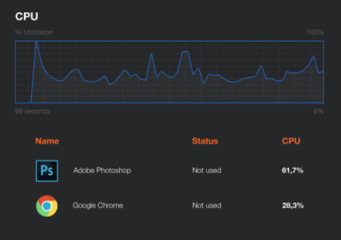
Task: Sort by the orange CPU column header
Action: click(x=291, y=141)
